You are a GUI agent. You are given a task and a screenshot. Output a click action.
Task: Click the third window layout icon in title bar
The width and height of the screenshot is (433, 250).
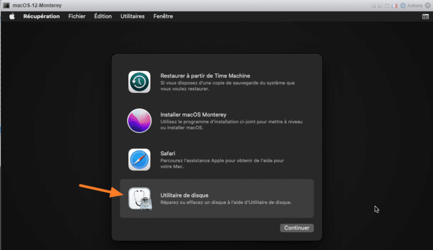click(x=387, y=5)
